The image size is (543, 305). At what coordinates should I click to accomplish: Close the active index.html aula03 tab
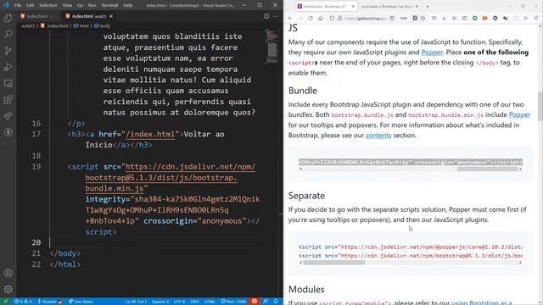pyautogui.click(x=111, y=16)
